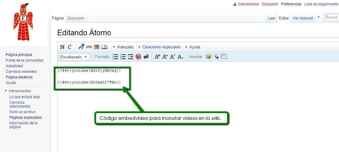The height and width of the screenshot is (152, 339).
Task: Insert a link with chain icon
Action: (89, 47)
